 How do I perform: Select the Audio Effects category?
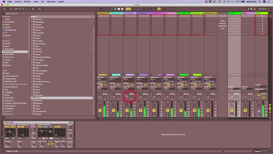click(15, 52)
